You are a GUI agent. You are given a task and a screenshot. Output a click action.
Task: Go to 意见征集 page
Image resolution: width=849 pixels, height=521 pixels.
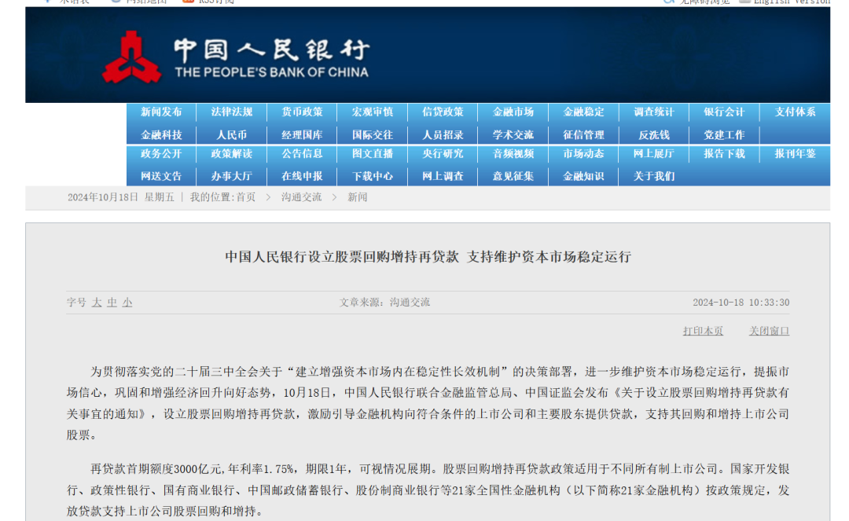[513, 176]
